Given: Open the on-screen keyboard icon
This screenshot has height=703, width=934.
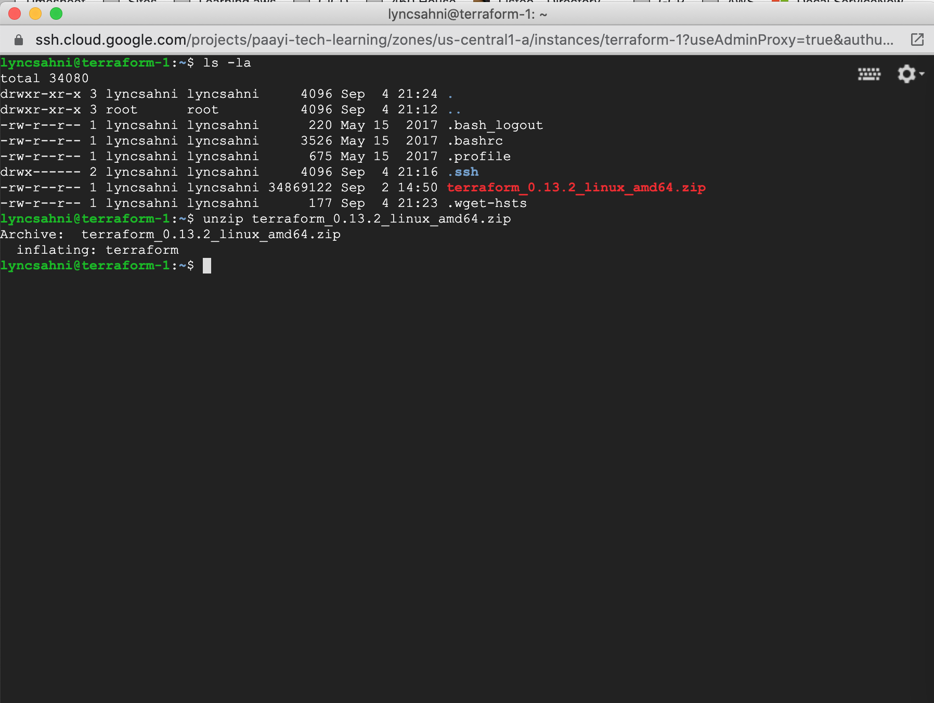Looking at the screenshot, I should 869,74.
